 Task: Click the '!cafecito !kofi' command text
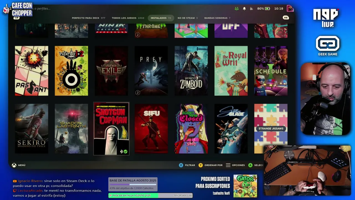click(x=221, y=193)
